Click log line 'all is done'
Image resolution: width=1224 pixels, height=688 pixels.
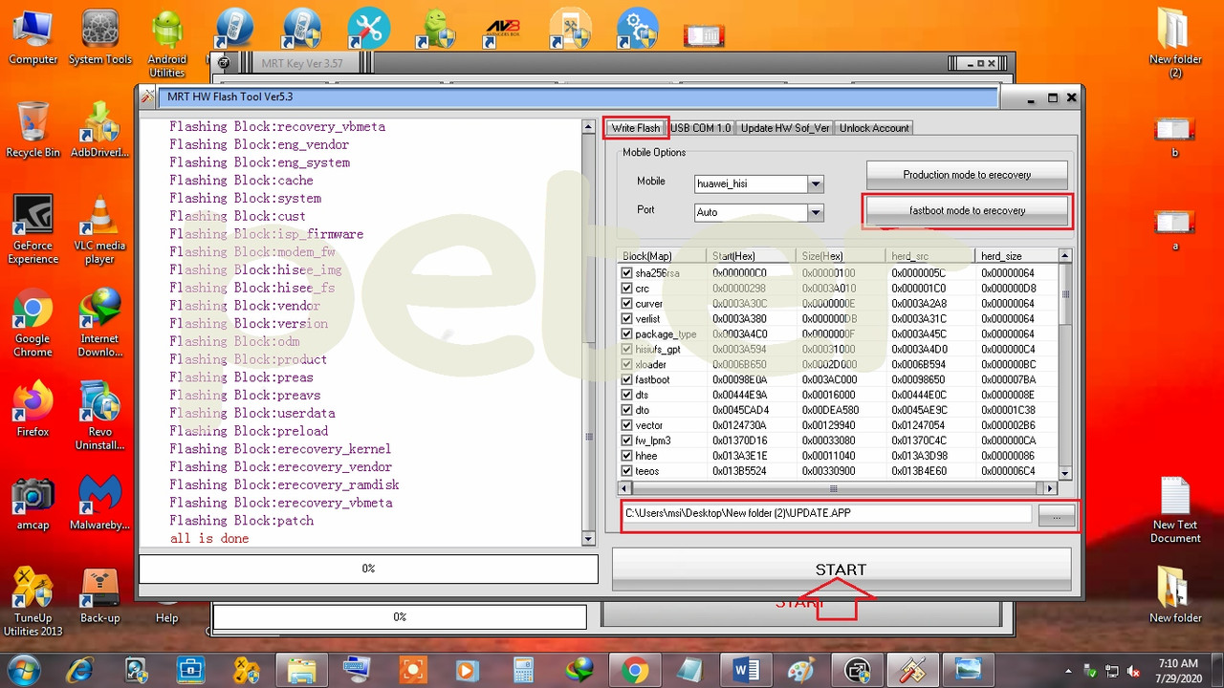coord(209,539)
